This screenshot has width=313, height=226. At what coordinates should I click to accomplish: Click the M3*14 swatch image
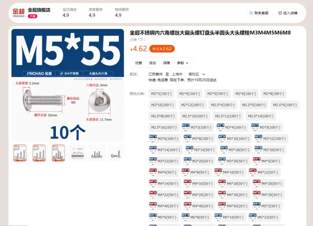point(153,150)
